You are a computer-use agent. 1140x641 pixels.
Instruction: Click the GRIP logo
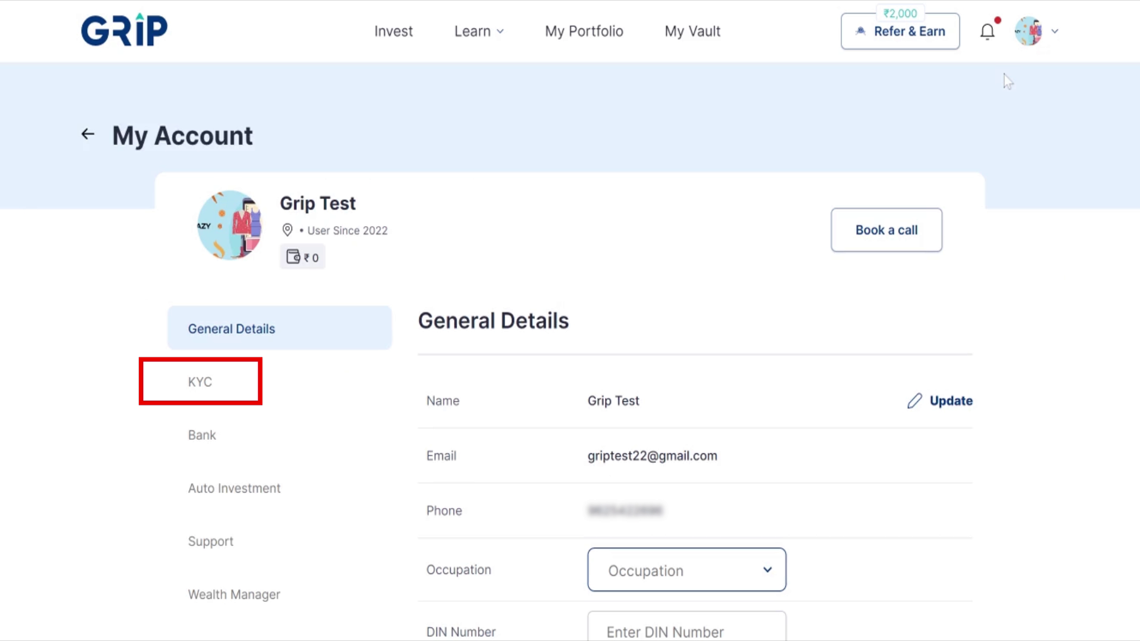point(124,30)
